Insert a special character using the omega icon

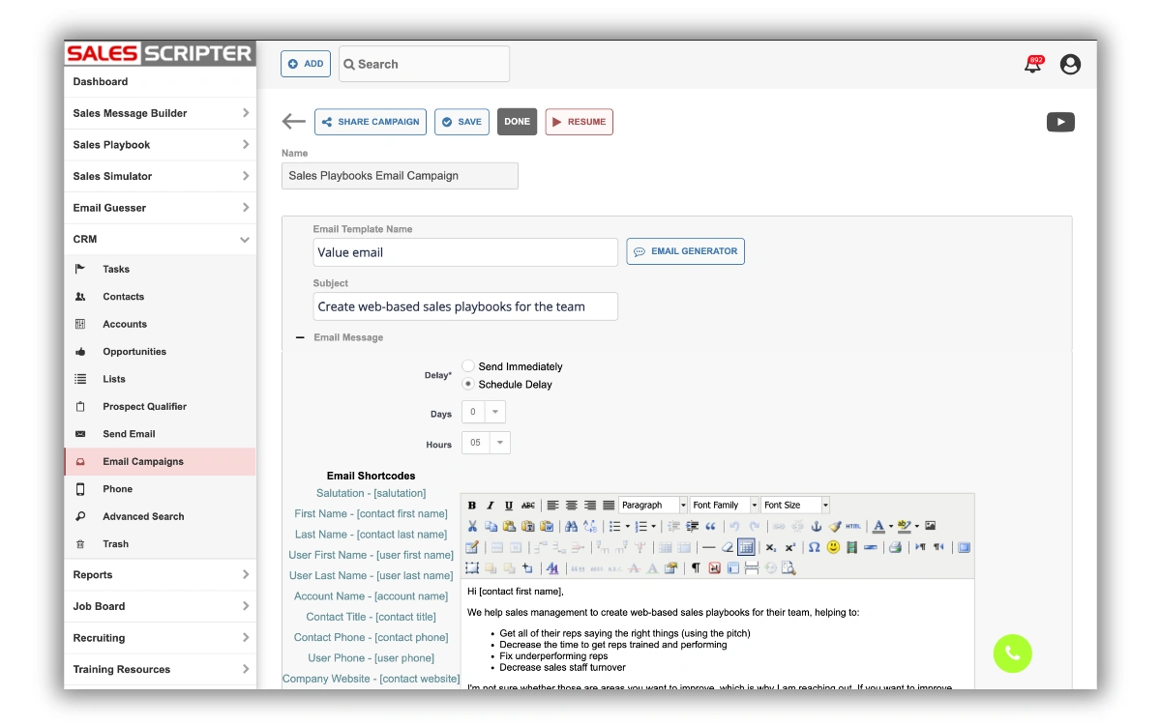814,548
